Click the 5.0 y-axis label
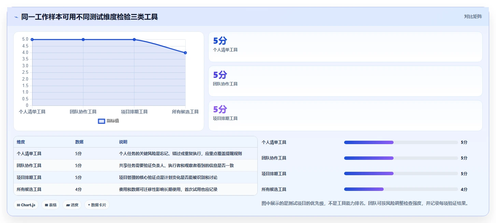This screenshot has width=496, height=223. pos(25,40)
